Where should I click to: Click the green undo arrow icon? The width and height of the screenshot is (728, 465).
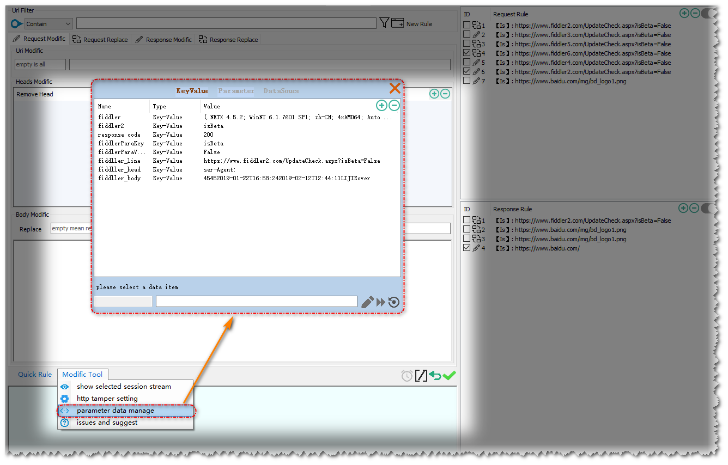[x=435, y=375]
